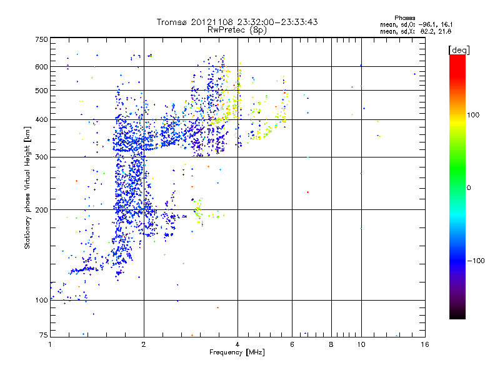500x375 pixels.
Task: Click the y-axis tick label '500'
Action: [x=42, y=91]
